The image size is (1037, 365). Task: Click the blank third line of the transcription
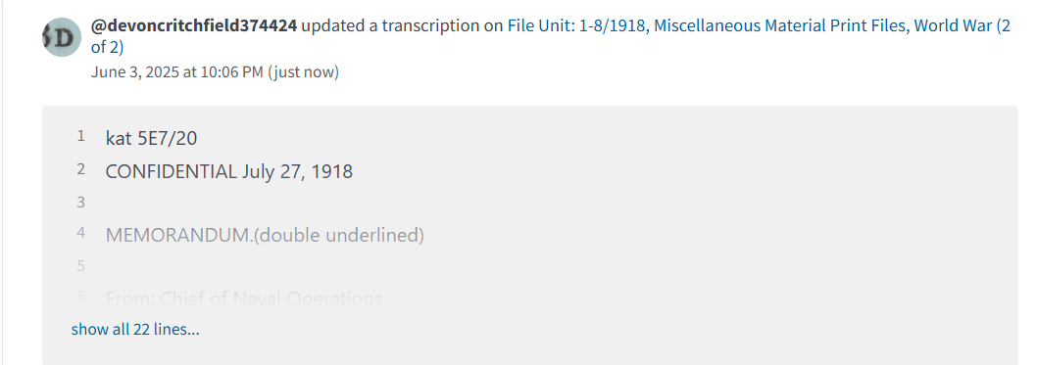(549, 203)
